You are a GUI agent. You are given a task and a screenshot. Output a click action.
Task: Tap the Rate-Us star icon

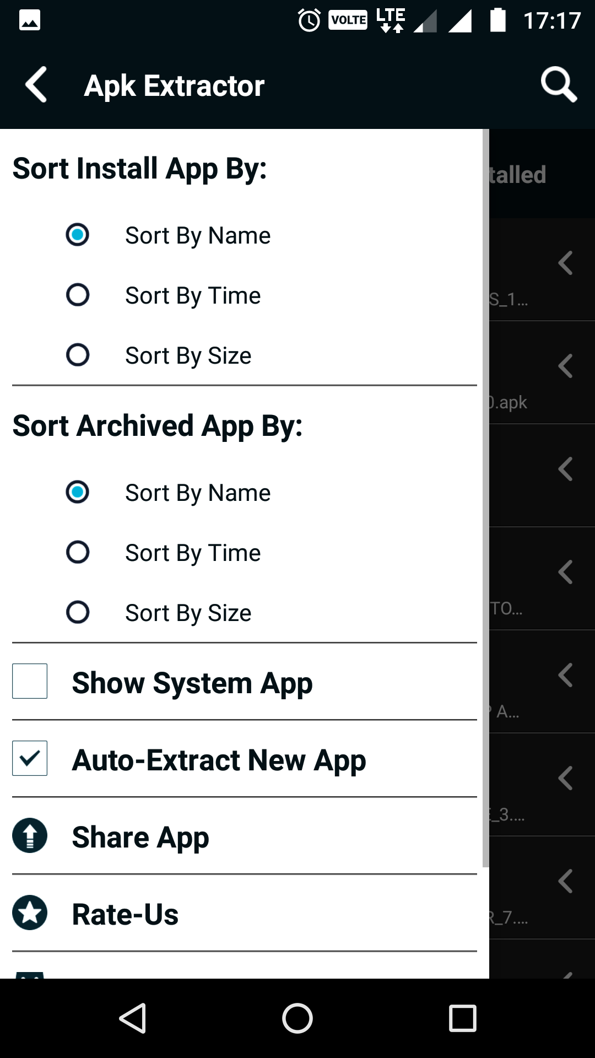point(30,913)
